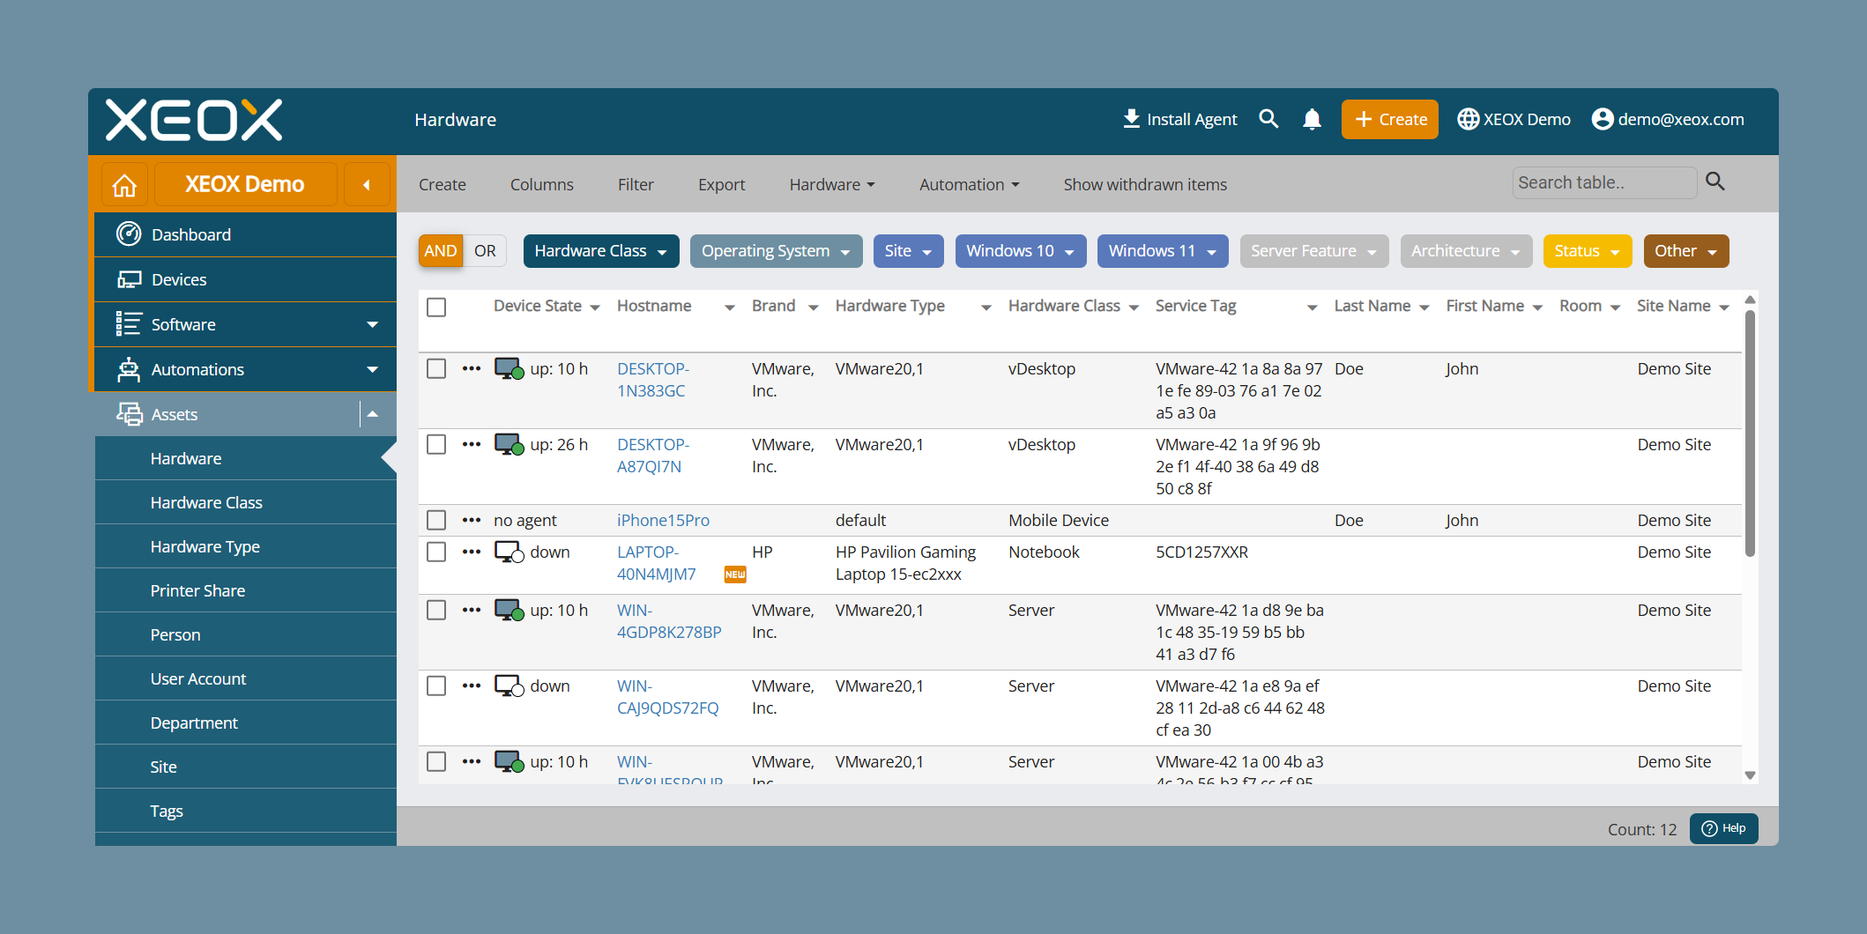Open the Windows 10 filter dropdown
The width and height of the screenshot is (1867, 934).
(x=1021, y=251)
